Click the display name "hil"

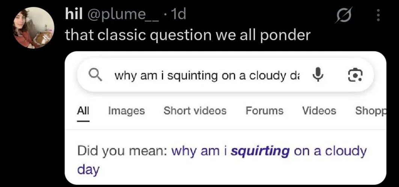[74, 15]
